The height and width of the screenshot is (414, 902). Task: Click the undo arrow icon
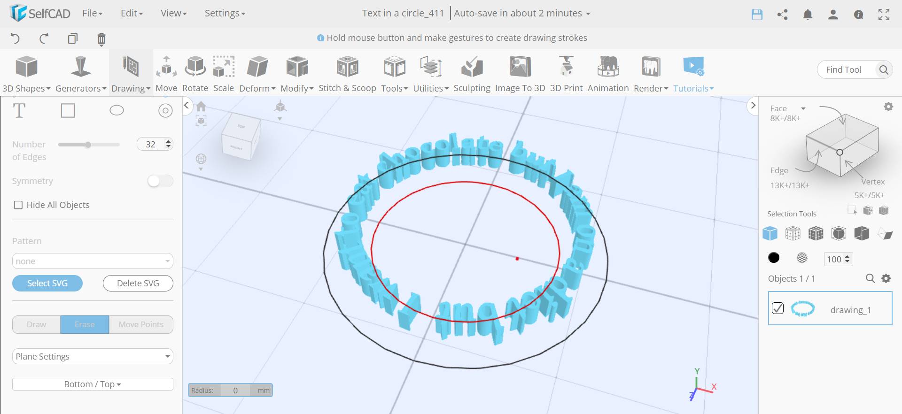[x=15, y=38]
